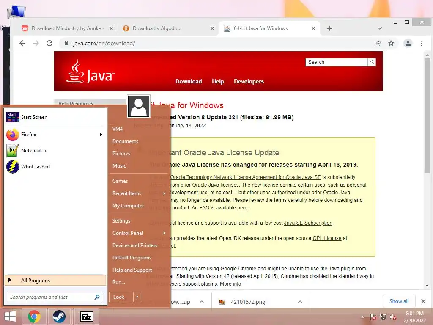The height and width of the screenshot is (325, 433).
Task: Open Devices and Printers
Action: (x=135, y=245)
